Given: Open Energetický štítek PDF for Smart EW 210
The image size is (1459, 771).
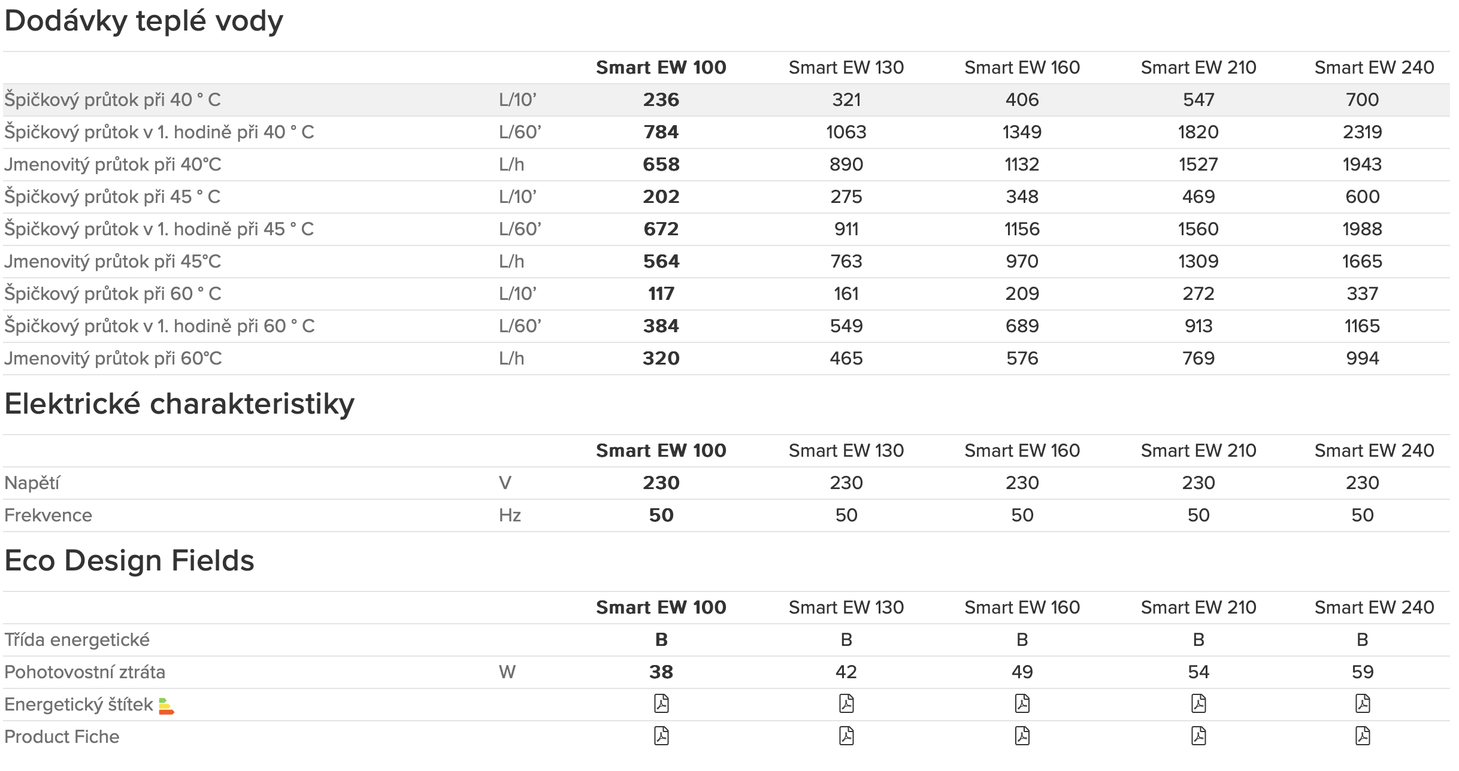Looking at the screenshot, I should click(1198, 704).
